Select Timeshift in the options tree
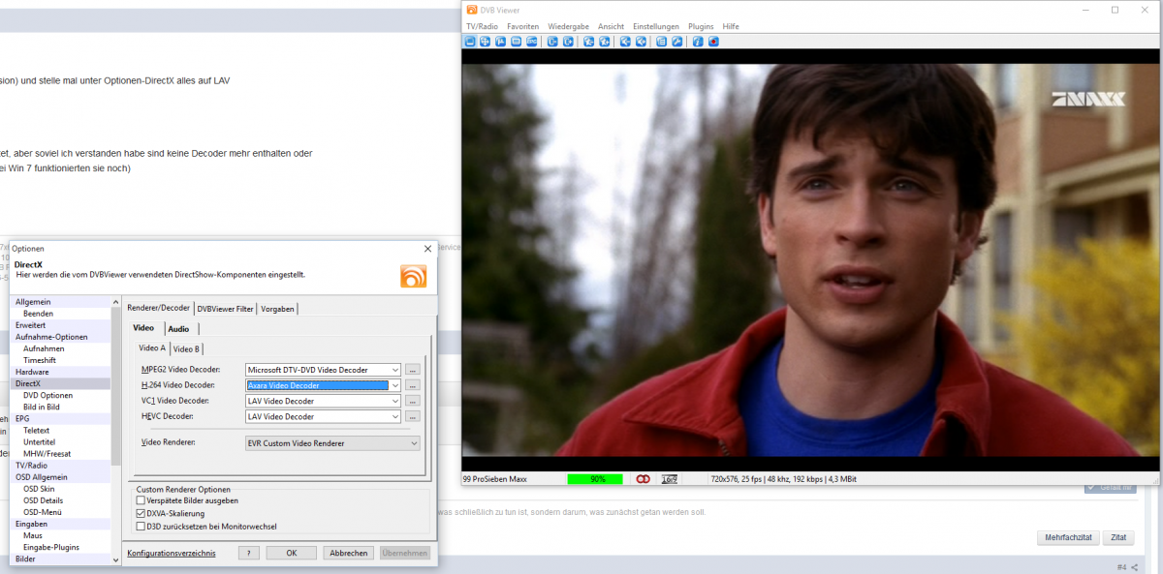The image size is (1163, 574). [40, 360]
